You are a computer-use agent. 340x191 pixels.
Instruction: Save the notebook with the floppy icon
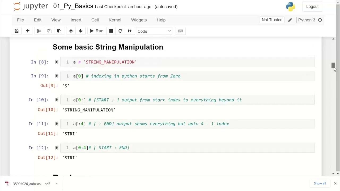(x=16, y=31)
